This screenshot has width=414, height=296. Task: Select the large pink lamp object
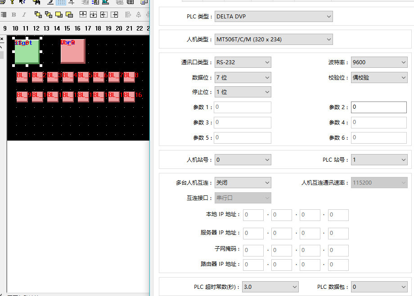pyautogui.click(x=73, y=52)
